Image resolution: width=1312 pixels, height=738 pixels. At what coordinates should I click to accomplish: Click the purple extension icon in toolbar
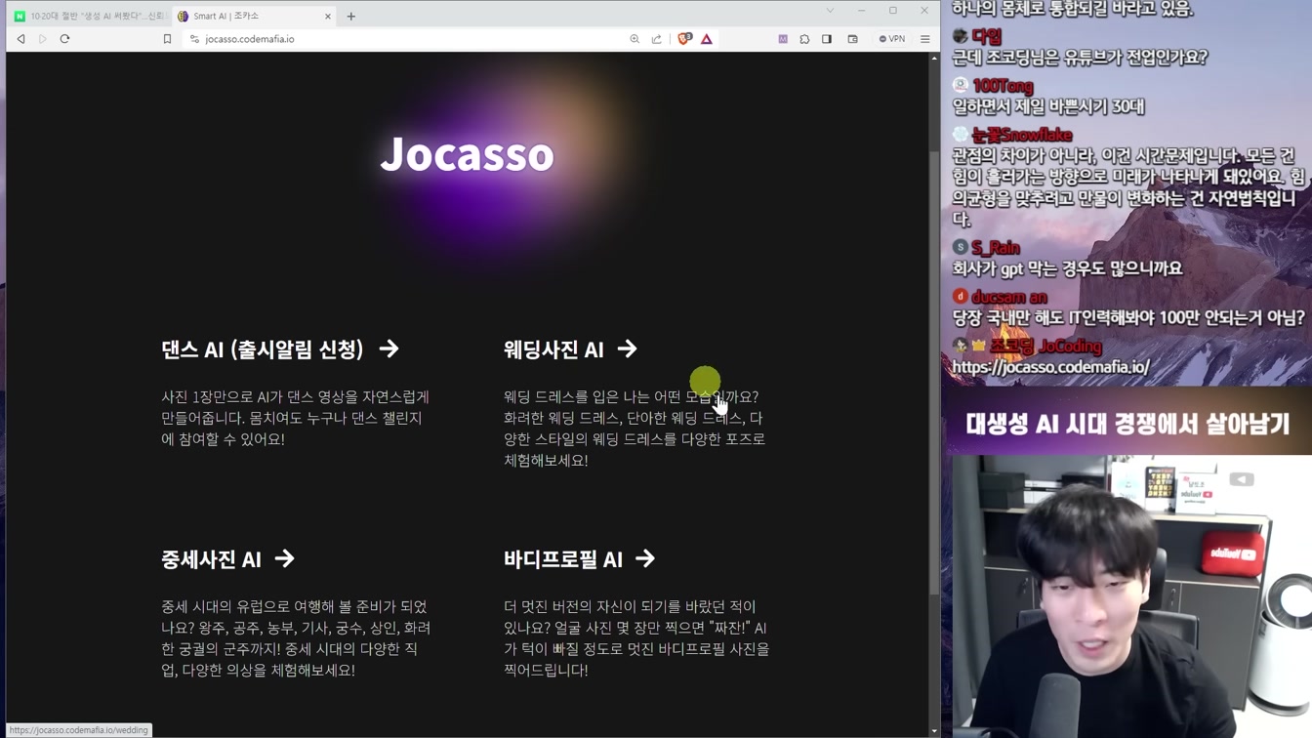point(783,39)
